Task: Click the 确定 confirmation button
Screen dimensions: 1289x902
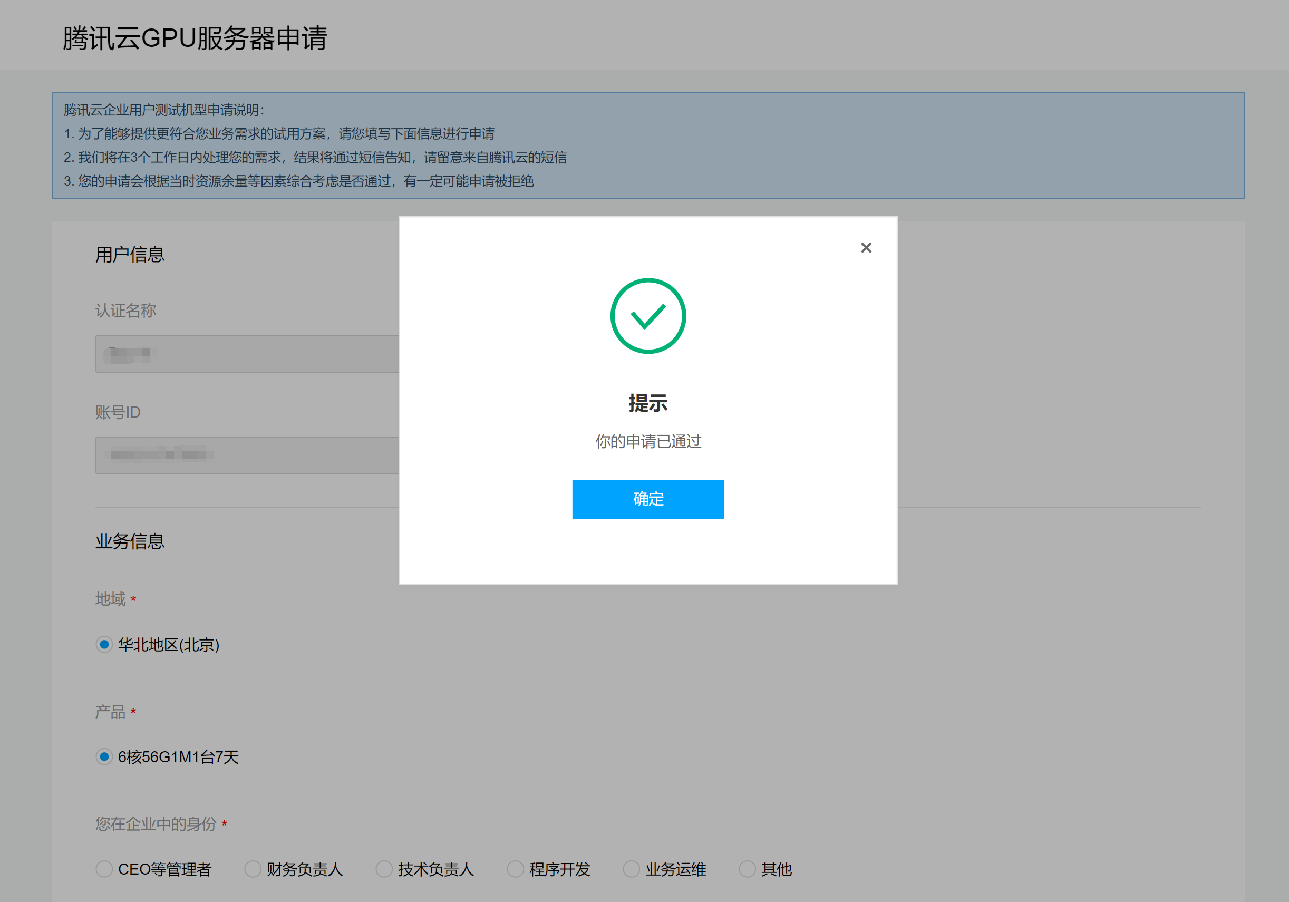Action: [x=648, y=499]
